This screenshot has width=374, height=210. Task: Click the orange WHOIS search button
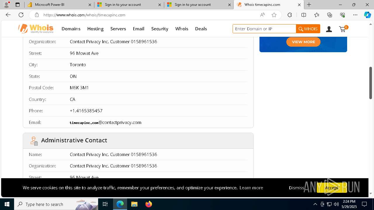tap(308, 29)
